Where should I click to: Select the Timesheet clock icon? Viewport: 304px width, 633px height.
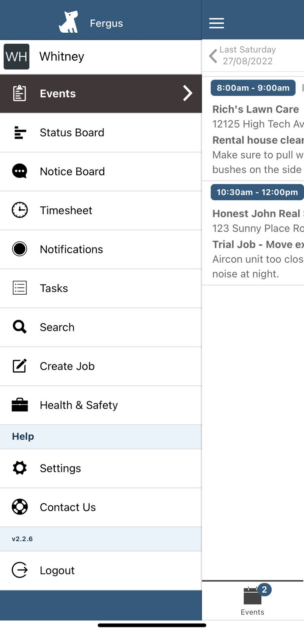tap(20, 210)
